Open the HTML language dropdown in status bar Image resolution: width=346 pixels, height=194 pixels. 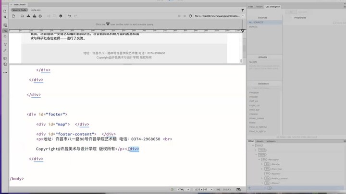[183, 190]
